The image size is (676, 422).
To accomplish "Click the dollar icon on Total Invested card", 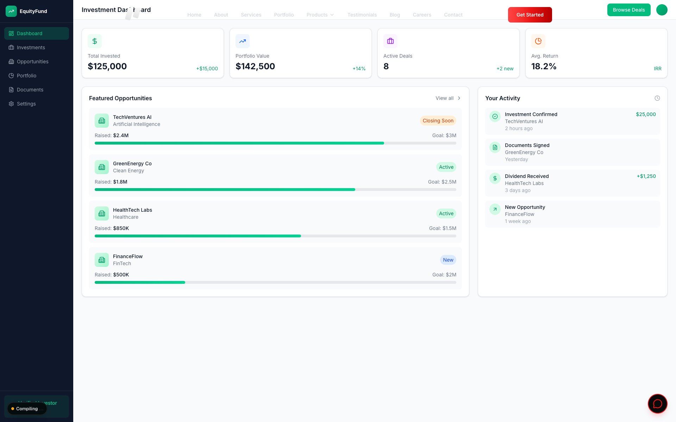I will [95, 41].
